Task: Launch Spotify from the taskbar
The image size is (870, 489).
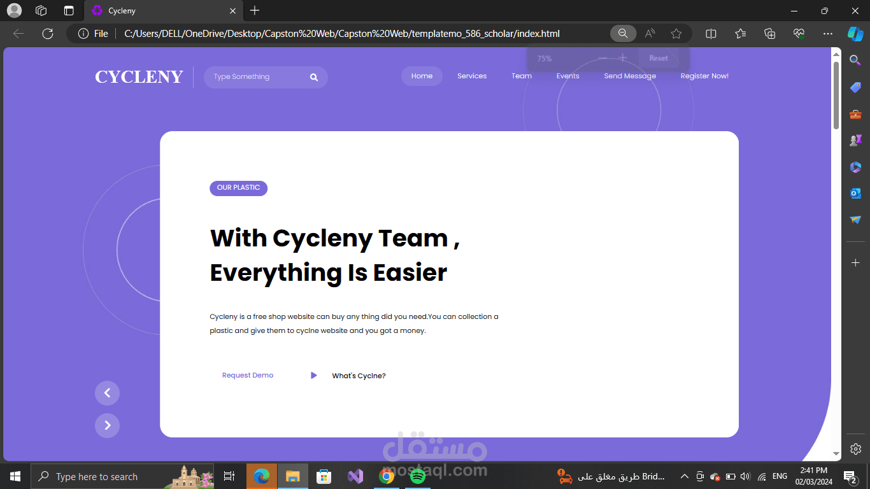Action: (417, 476)
